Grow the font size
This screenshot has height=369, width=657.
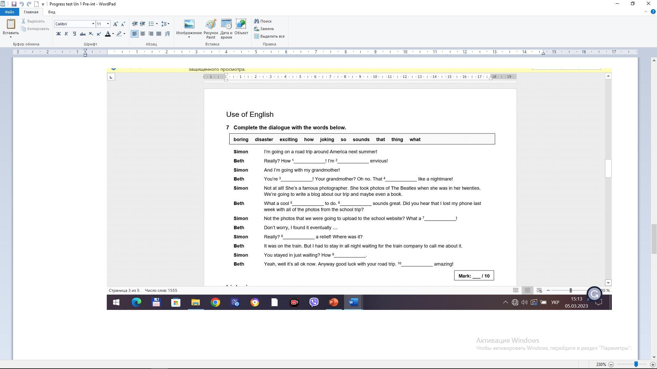pyautogui.click(x=115, y=24)
